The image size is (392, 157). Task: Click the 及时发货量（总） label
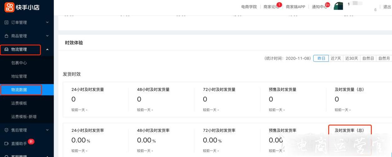pyautogui.click(x=349, y=89)
